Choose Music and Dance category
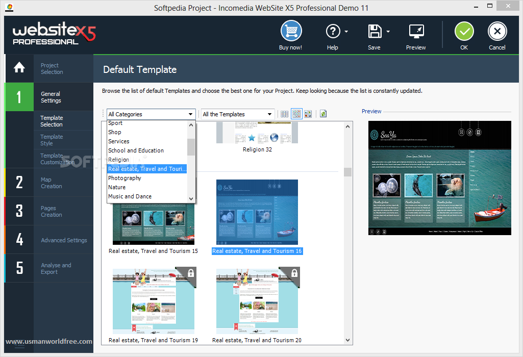Viewport: 523px width, 357px height. point(147,196)
